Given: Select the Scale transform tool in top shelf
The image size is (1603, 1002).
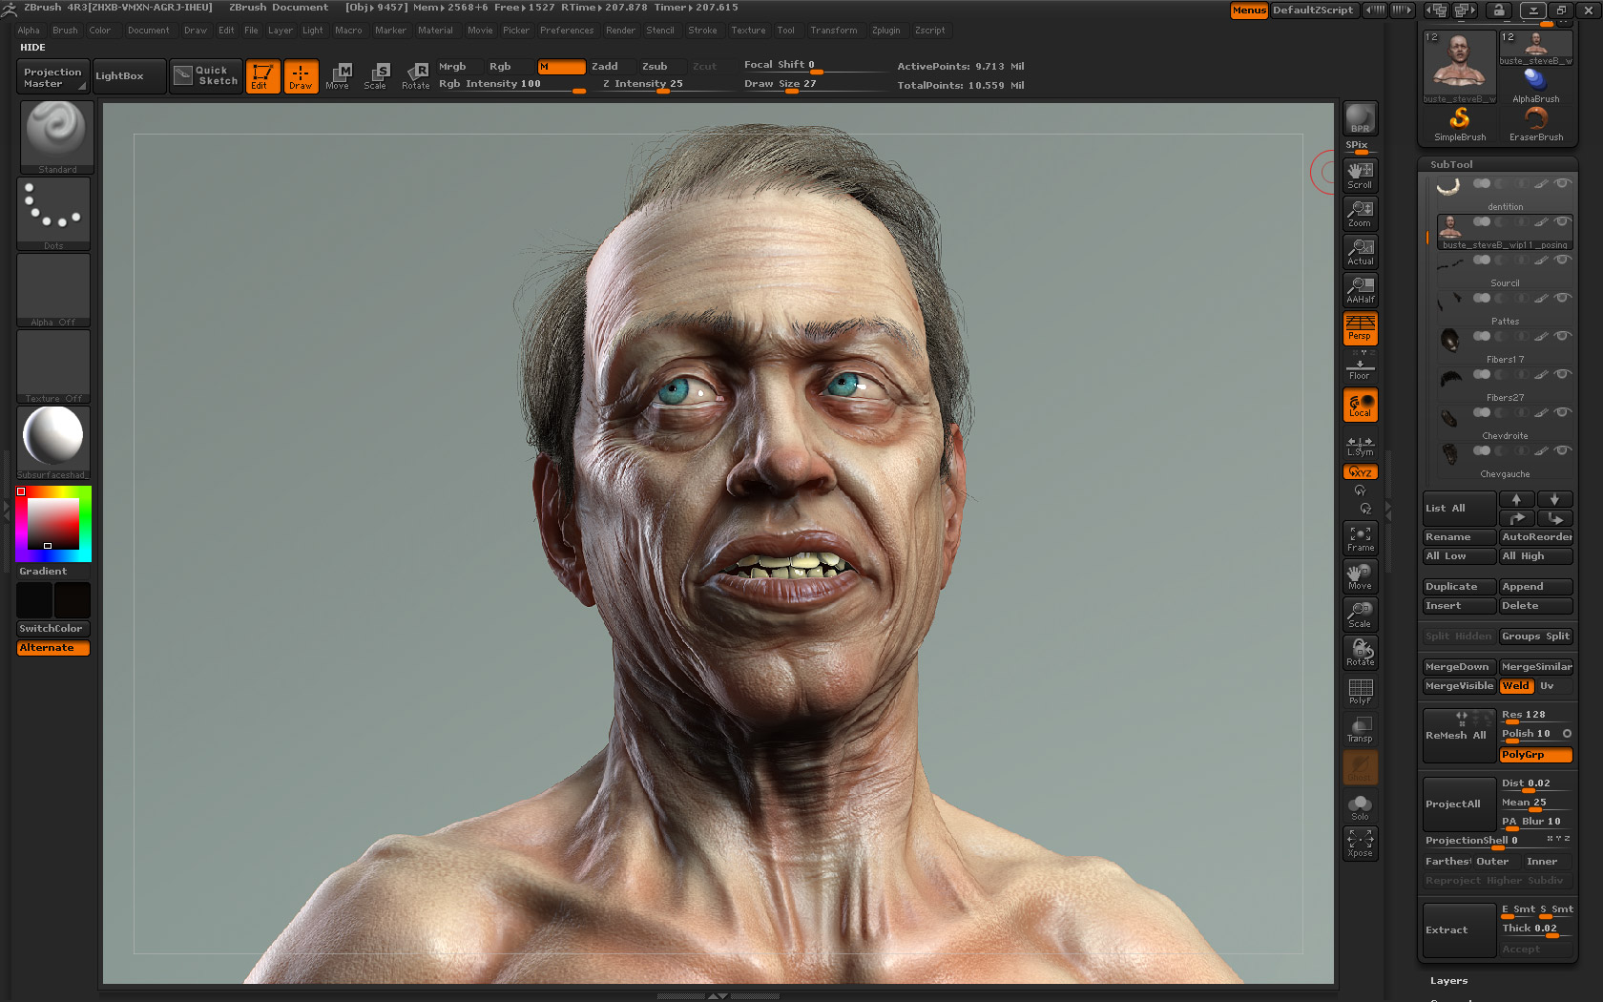Looking at the screenshot, I should (376, 76).
